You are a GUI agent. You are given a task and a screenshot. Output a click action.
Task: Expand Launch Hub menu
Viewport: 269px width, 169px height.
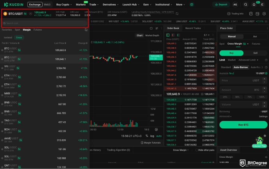click(x=131, y=5)
